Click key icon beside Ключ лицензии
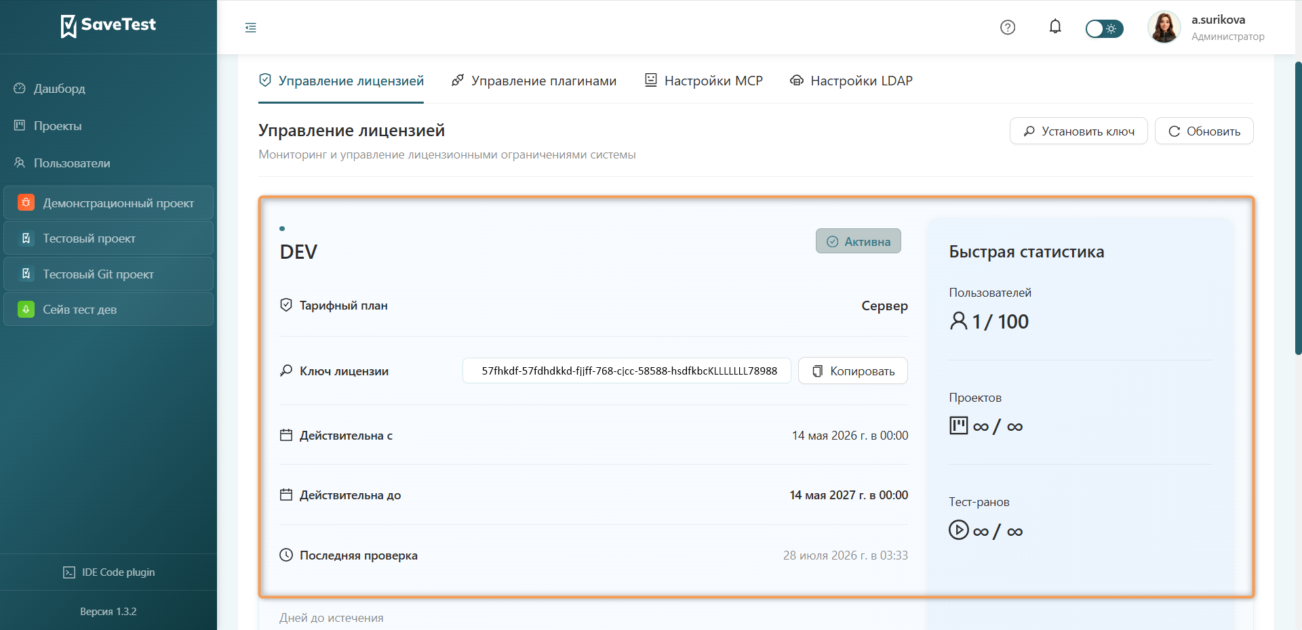Viewport: 1302px width, 630px height. (x=286, y=371)
